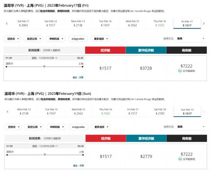Screen dimensions: 210x171
Task: Open 详情 link on the Feb 19 flight
Action: [x=82, y=166]
